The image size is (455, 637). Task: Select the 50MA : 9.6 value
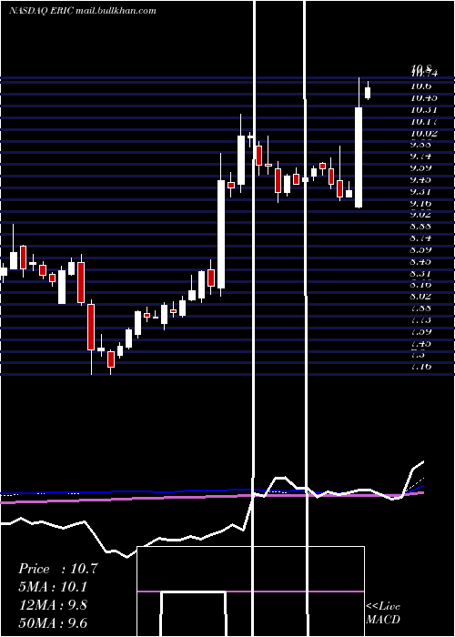[53, 623]
